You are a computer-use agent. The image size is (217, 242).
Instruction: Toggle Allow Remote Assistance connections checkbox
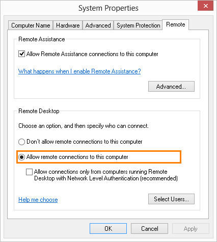21,54
